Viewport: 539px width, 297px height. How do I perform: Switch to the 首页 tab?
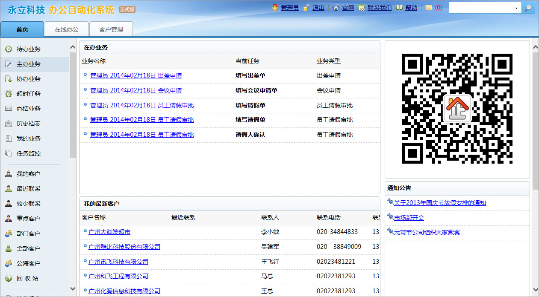coord(22,29)
